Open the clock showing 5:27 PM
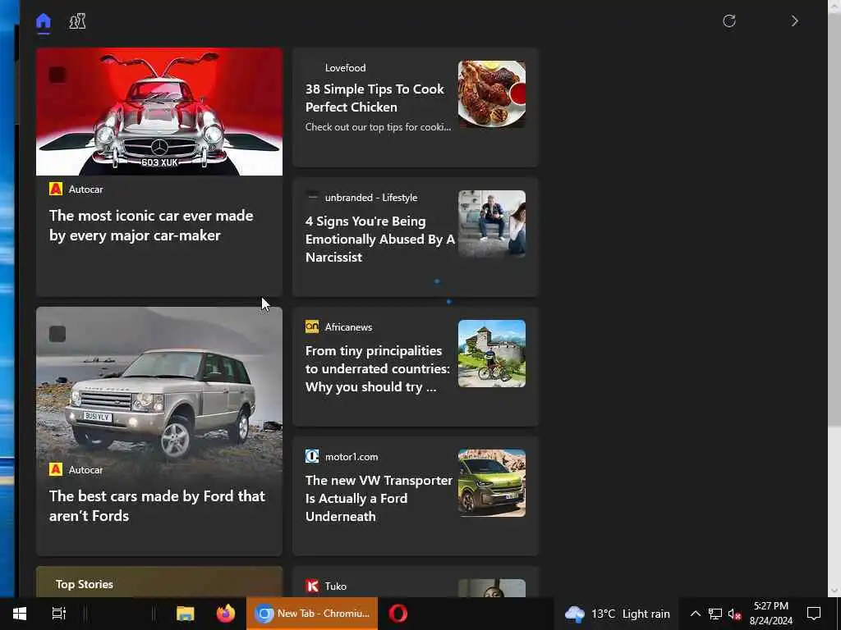Viewport: 841px width, 630px height. pos(770,614)
